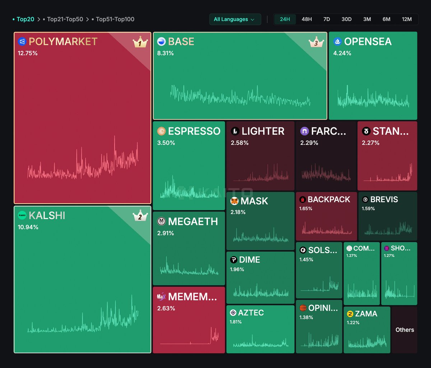Click the OpenSea sailboat icon

point(338,42)
